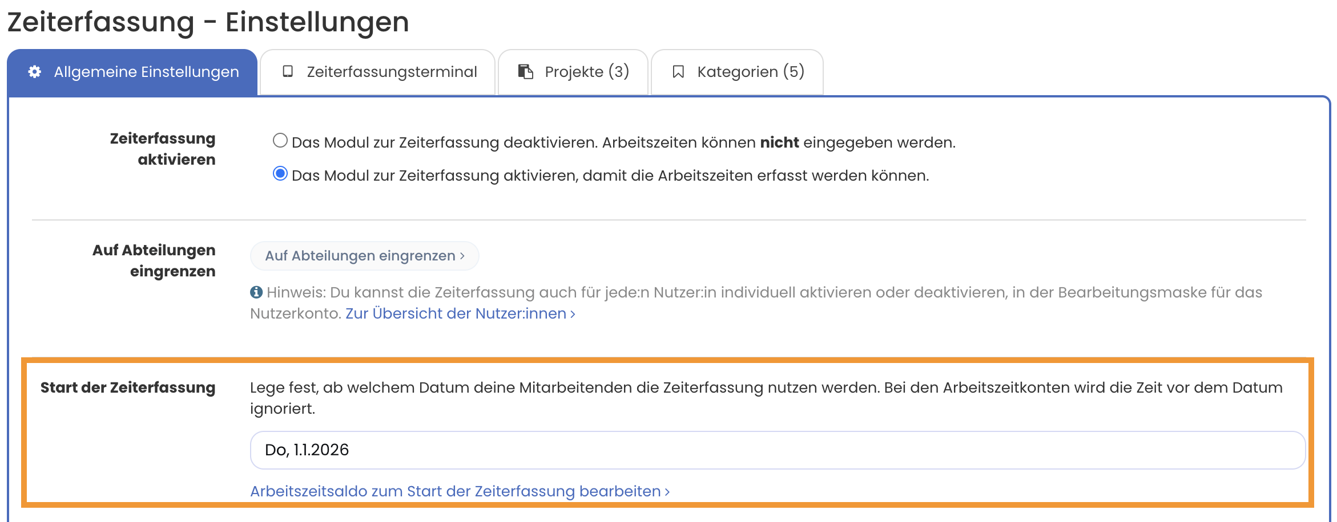This screenshot has height=522, width=1337.
Task: Click the gear icon on Allgemeine Einstellungen tab
Action: (35, 72)
